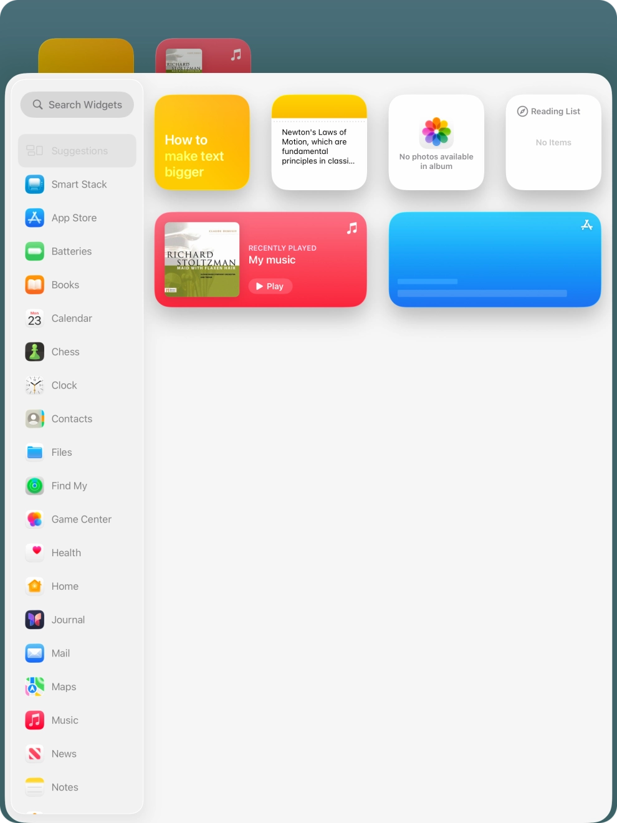
Task: Open Game Center label in sidebar
Action: pos(82,519)
